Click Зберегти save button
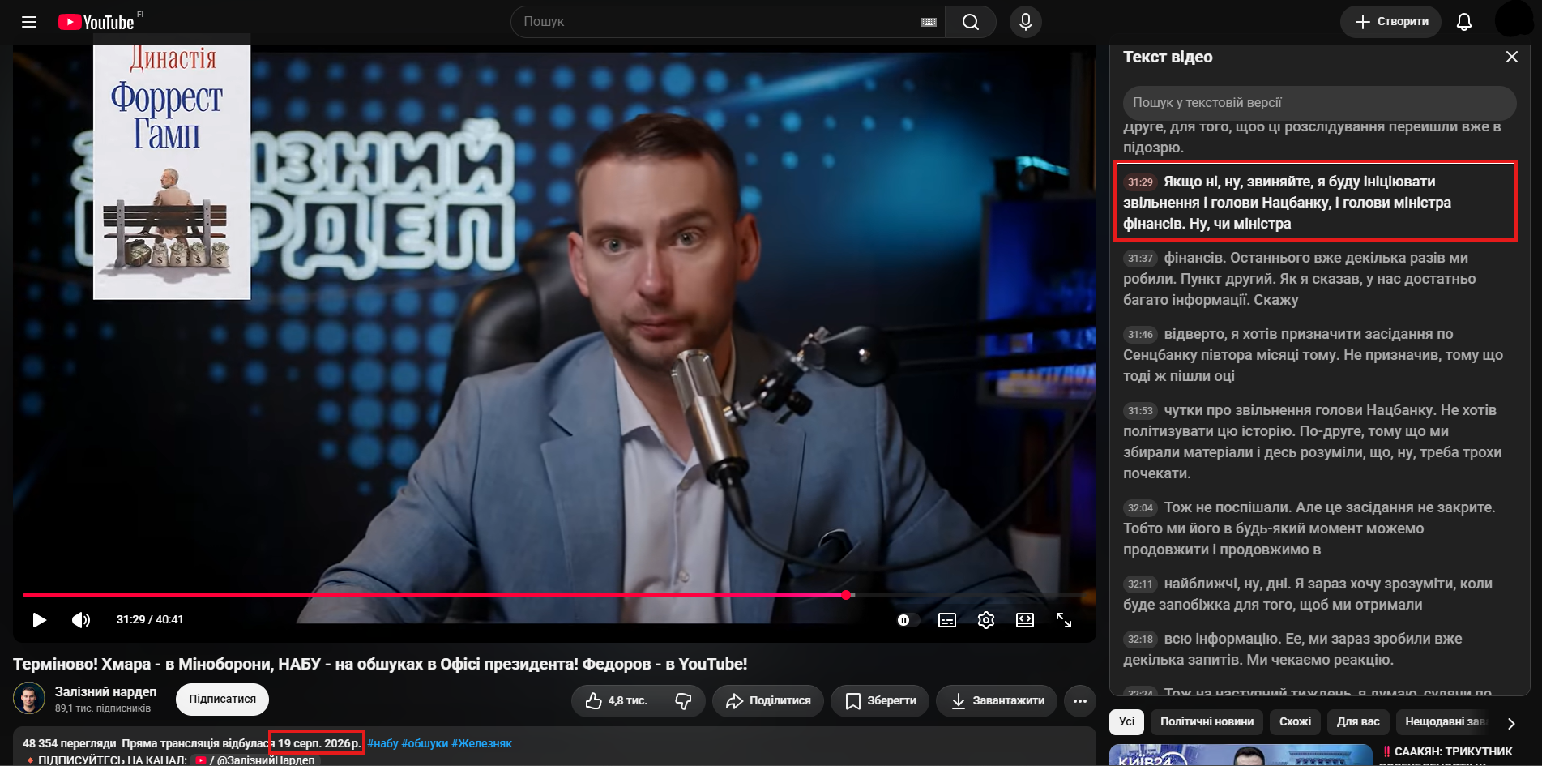Screen dimensions: 1542x766 tap(880, 700)
